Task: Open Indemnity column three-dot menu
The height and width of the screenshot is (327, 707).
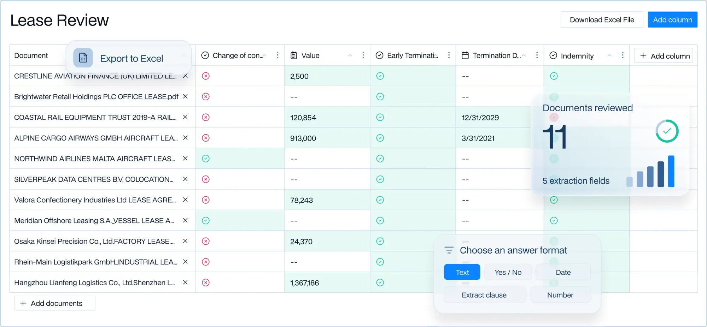Action: click(623, 55)
